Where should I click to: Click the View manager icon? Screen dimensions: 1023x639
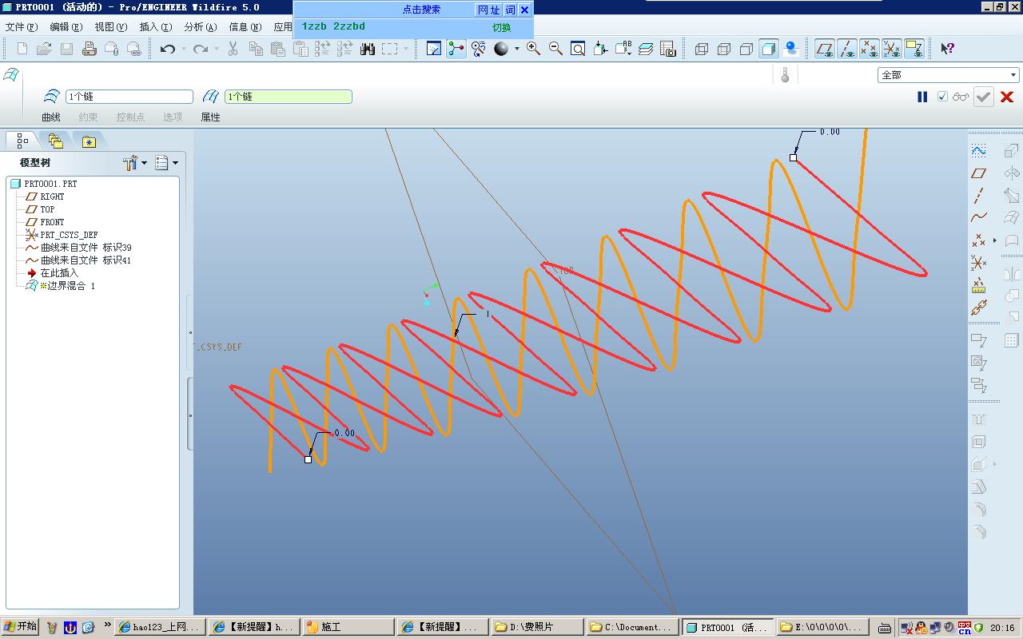coord(668,49)
